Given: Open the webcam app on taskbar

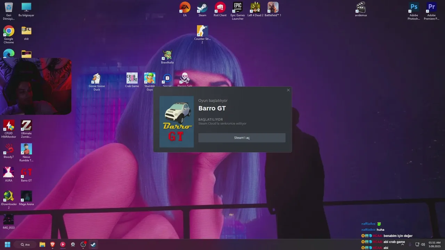Looking at the screenshot, I should click(73, 244).
